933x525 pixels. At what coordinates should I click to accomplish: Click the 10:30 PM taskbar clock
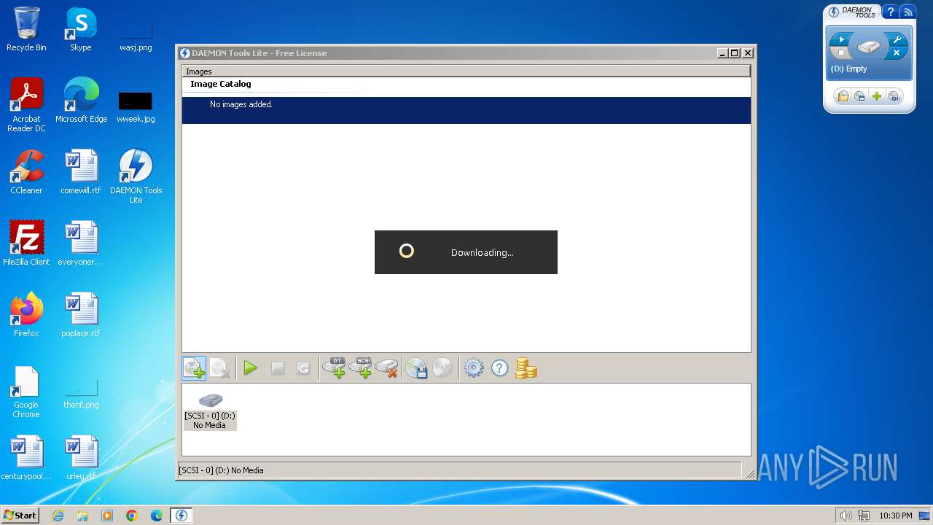(x=895, y=516)
